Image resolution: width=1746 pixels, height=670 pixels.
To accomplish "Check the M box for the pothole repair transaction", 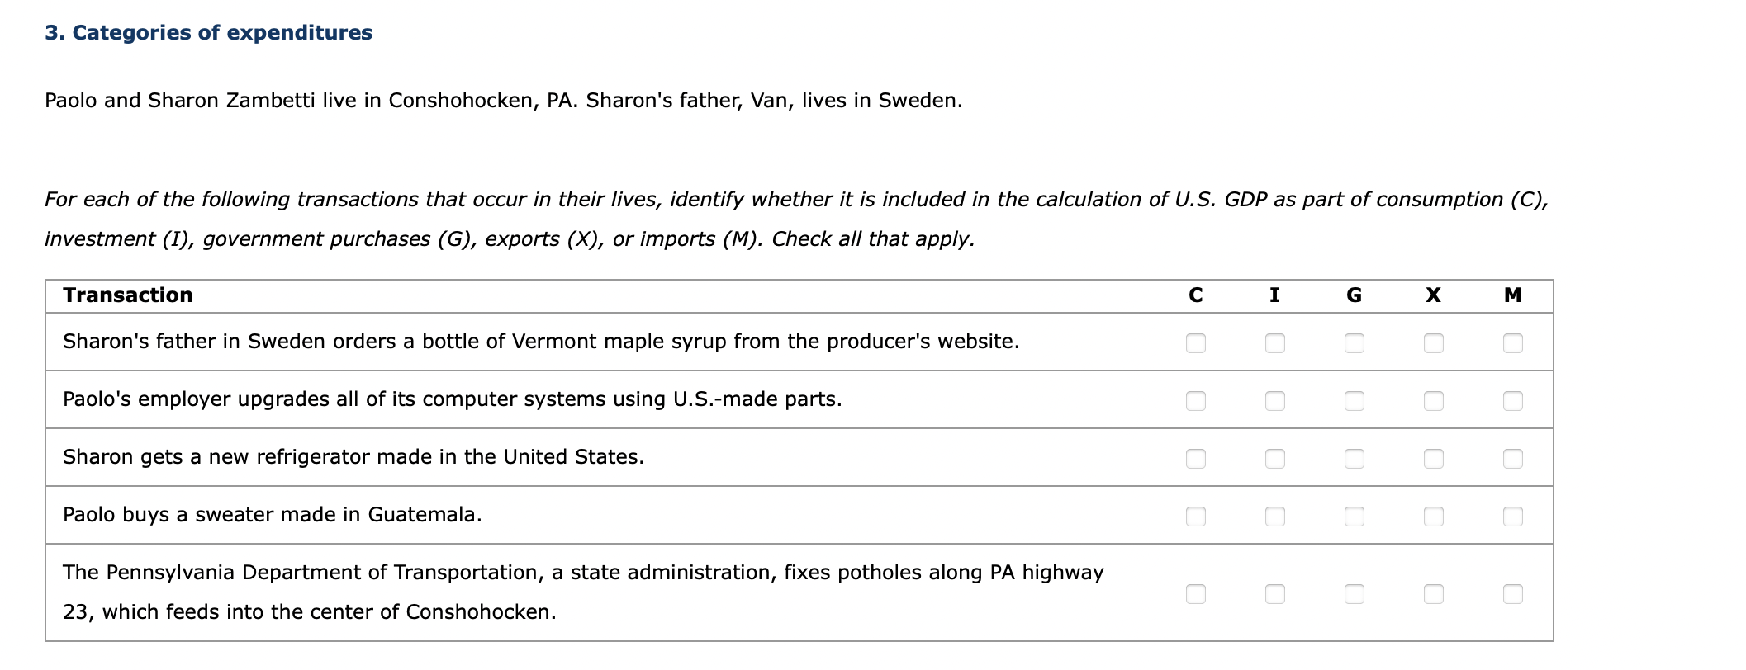I will (1513, 592).
